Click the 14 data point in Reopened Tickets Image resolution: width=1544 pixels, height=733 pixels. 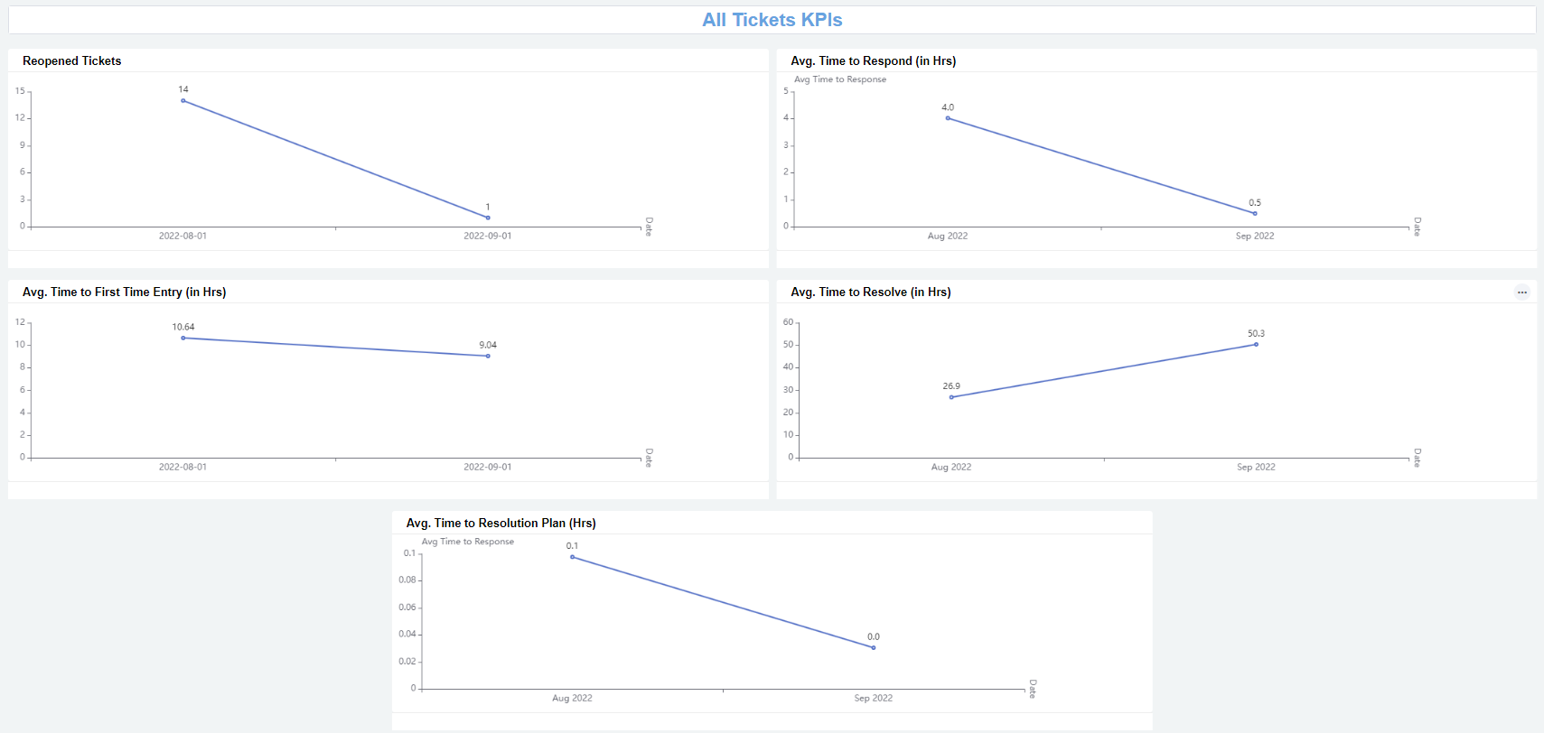pyautogui.click(x=183, y=100)
